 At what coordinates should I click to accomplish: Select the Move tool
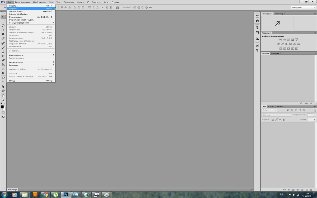tap(3, 17)
